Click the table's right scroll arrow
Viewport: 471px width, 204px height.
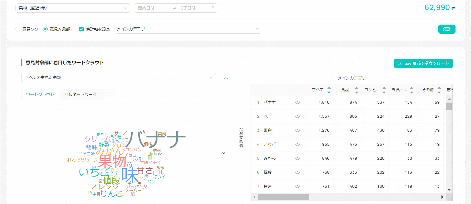[442, 197]
